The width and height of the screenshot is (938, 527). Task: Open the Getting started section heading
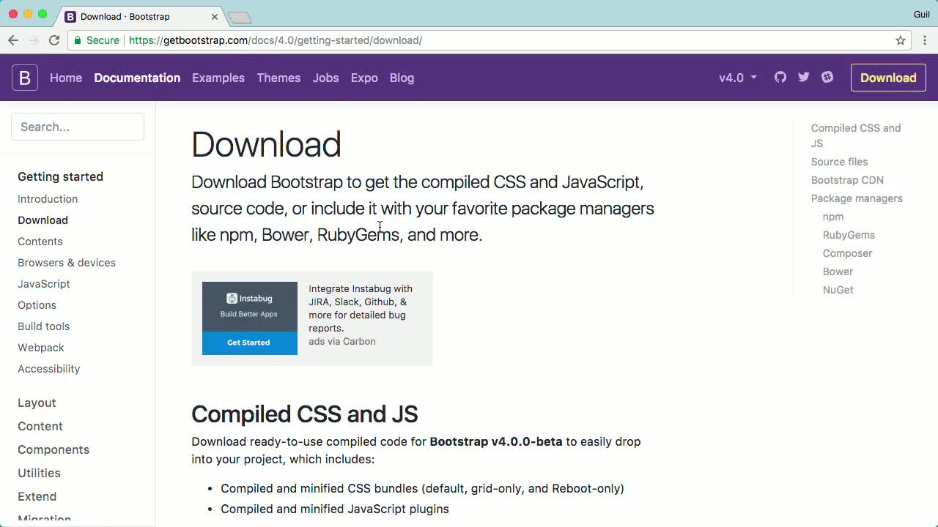tap(60, 176)
